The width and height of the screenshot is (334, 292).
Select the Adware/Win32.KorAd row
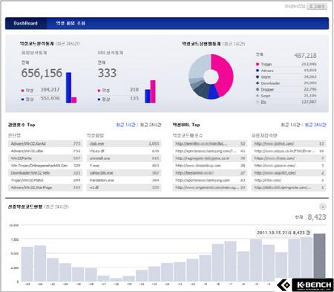coord(45,143)
